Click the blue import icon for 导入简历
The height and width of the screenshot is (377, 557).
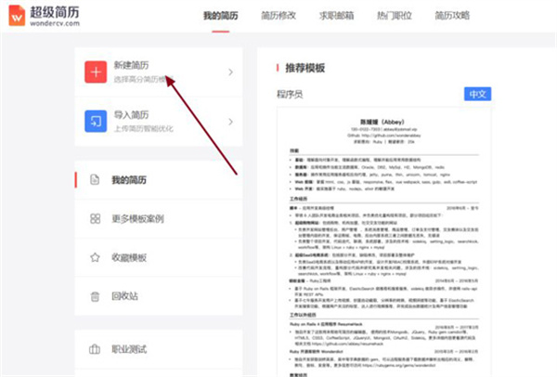95,122
